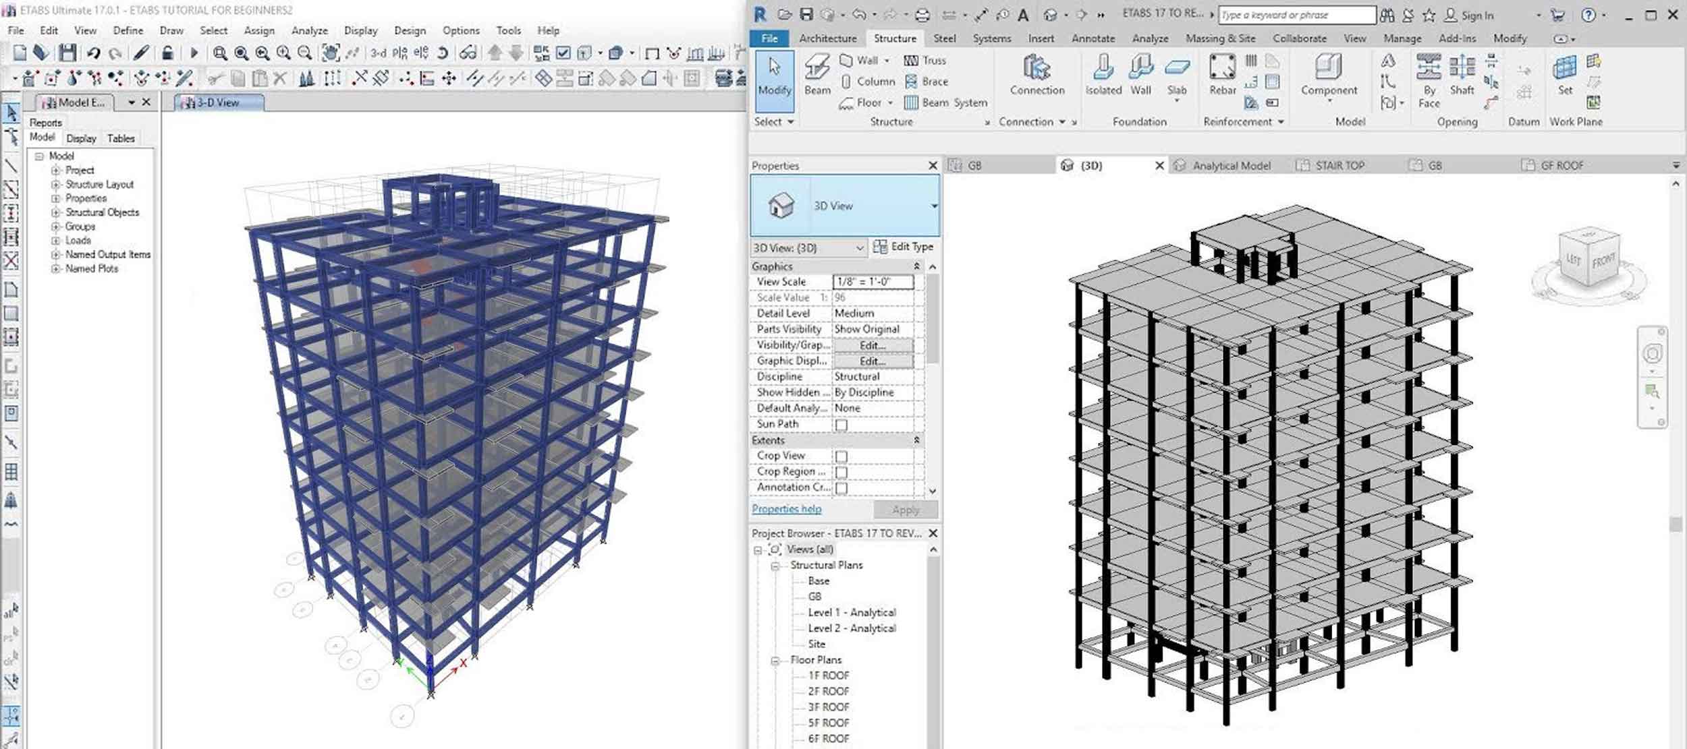Open the 3D View: {3D} dropdown
Viewport: 1687px width, 749px height.
[x=859, y=248]
